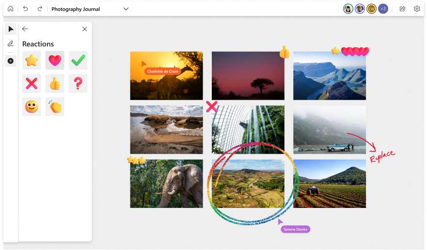The image size is (427, 250).
Task: Pick the clapping hands reaction
Action: click(55, 107)
